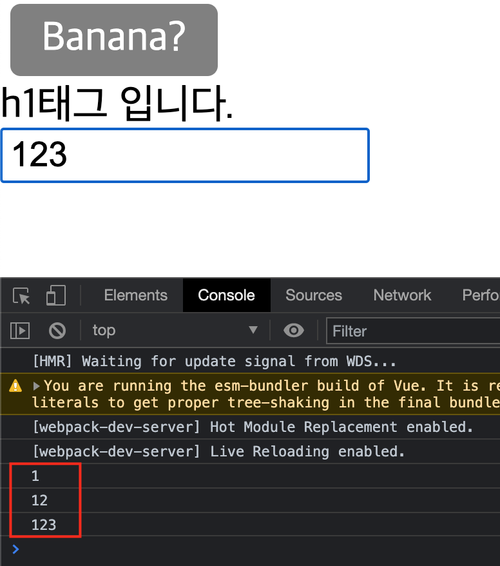Open the top JavaScript context dropdown
Viewport: 500px width, 566px height.
pyautogui.click(x=175, y=330)
